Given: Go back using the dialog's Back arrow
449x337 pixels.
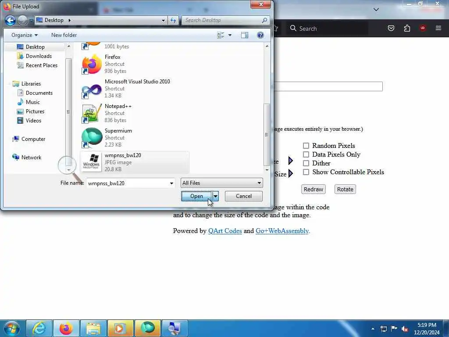Looking at the screenshot, I should coord(11,20).
